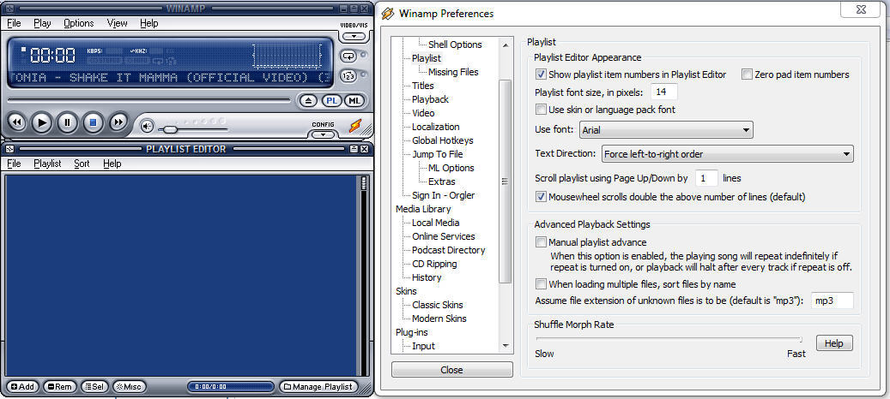The width and height of the screenshot is (890, 399).
Task: Open the Help menu in the main Winamp window
Action: (x=148, y=23)
